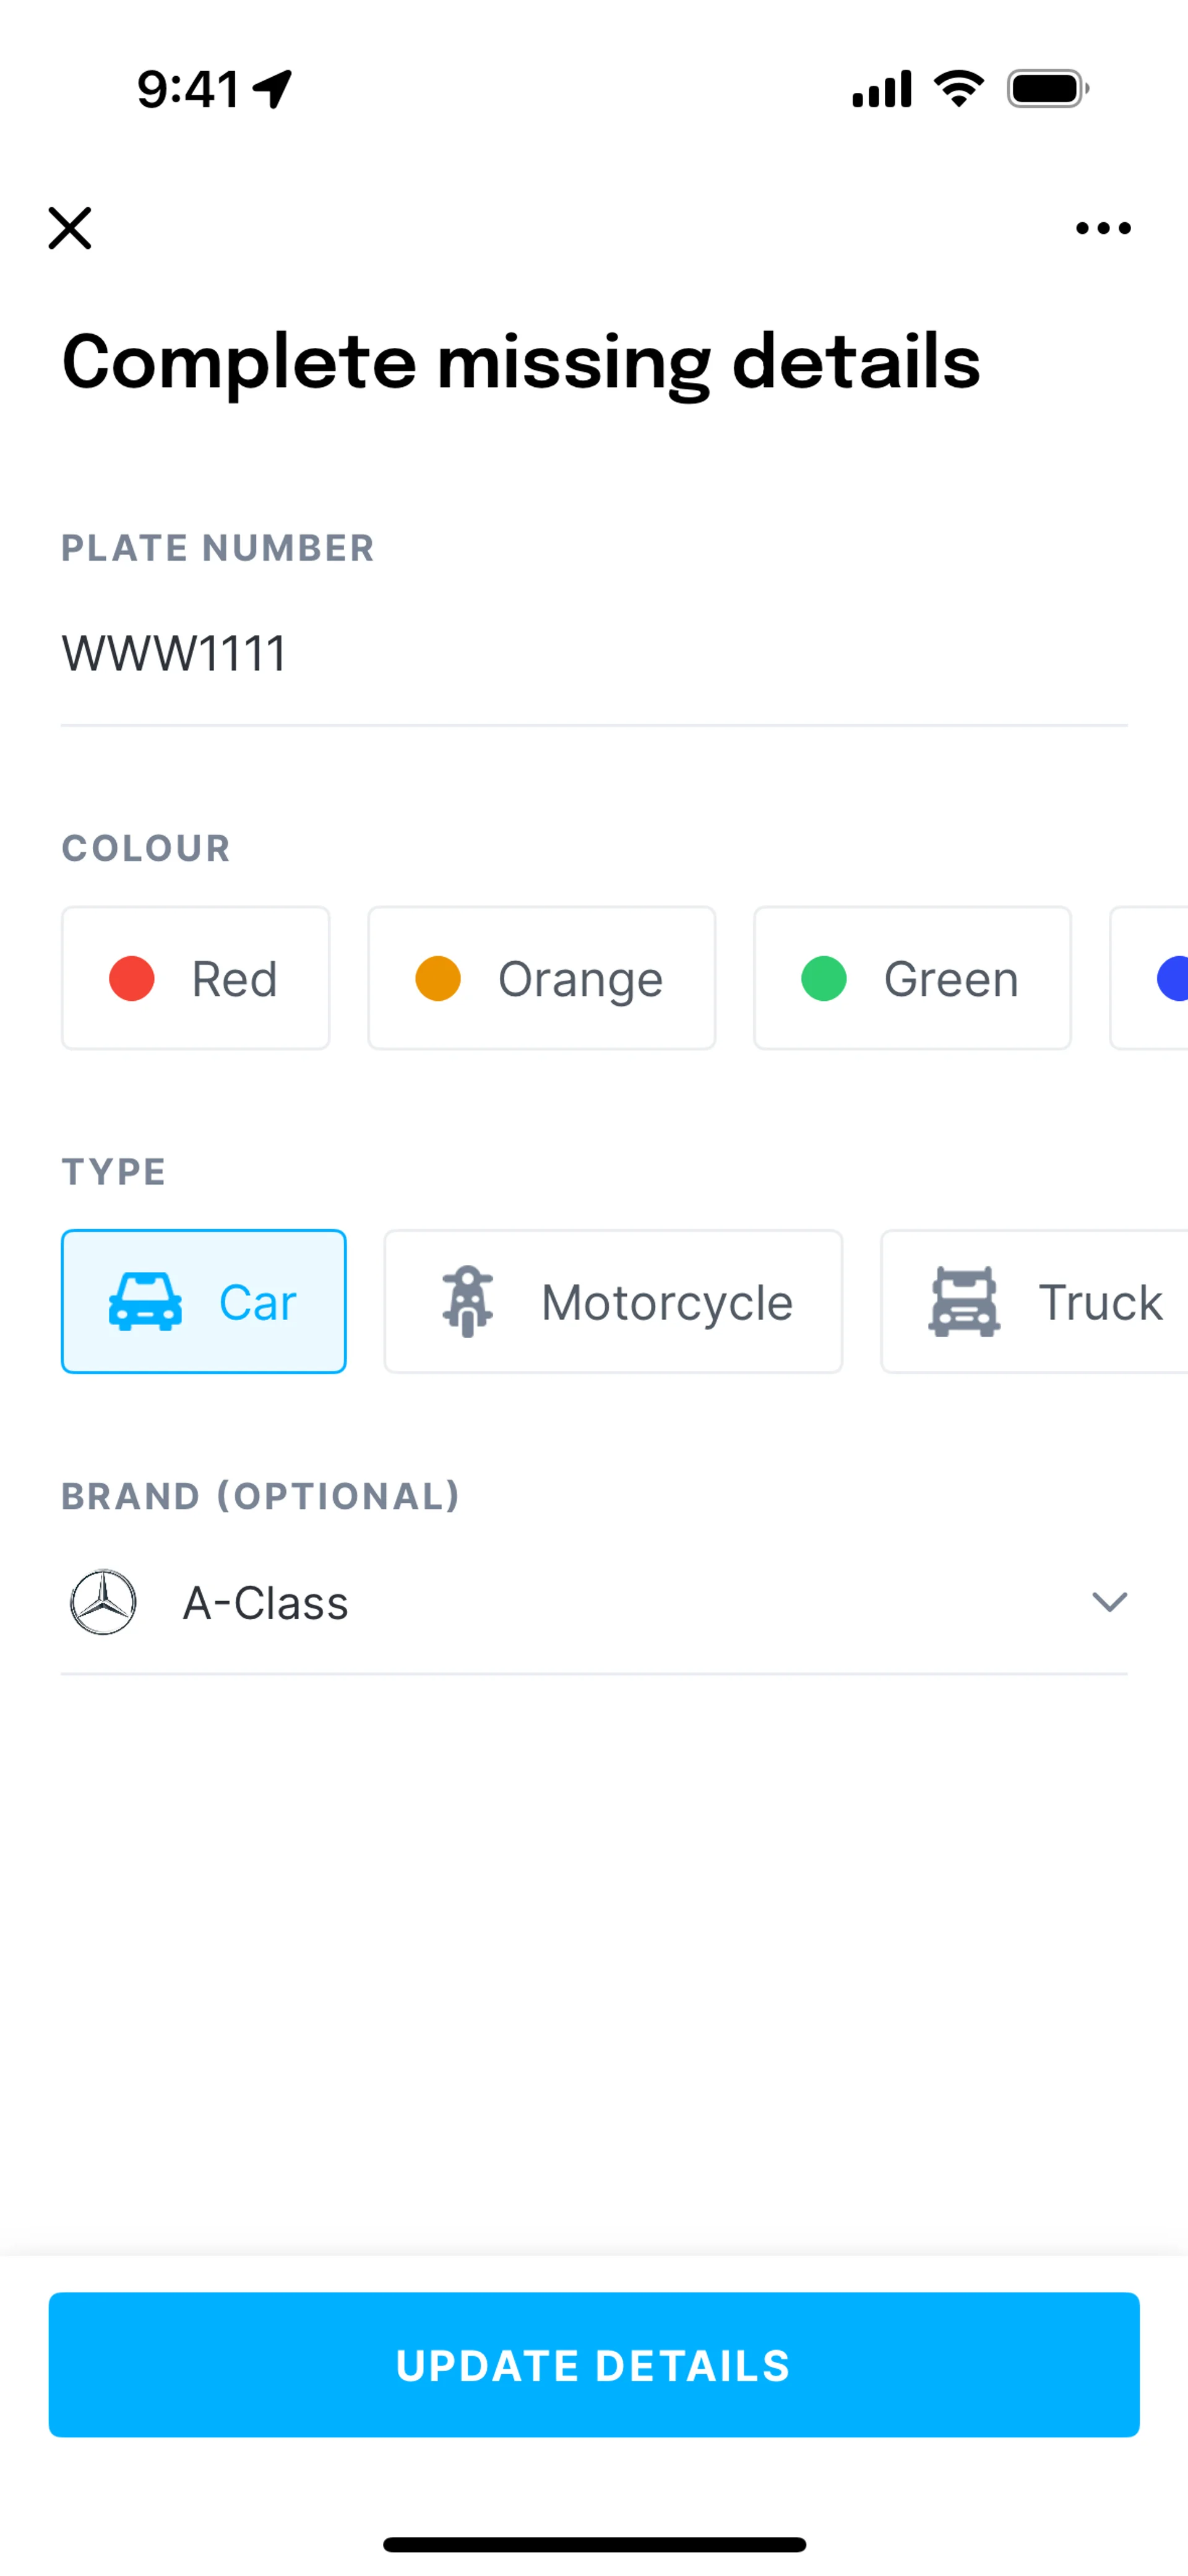Tap the location arrow beside the time
The height and width of the screenshot is (2576, 1188).
(272, 89)
